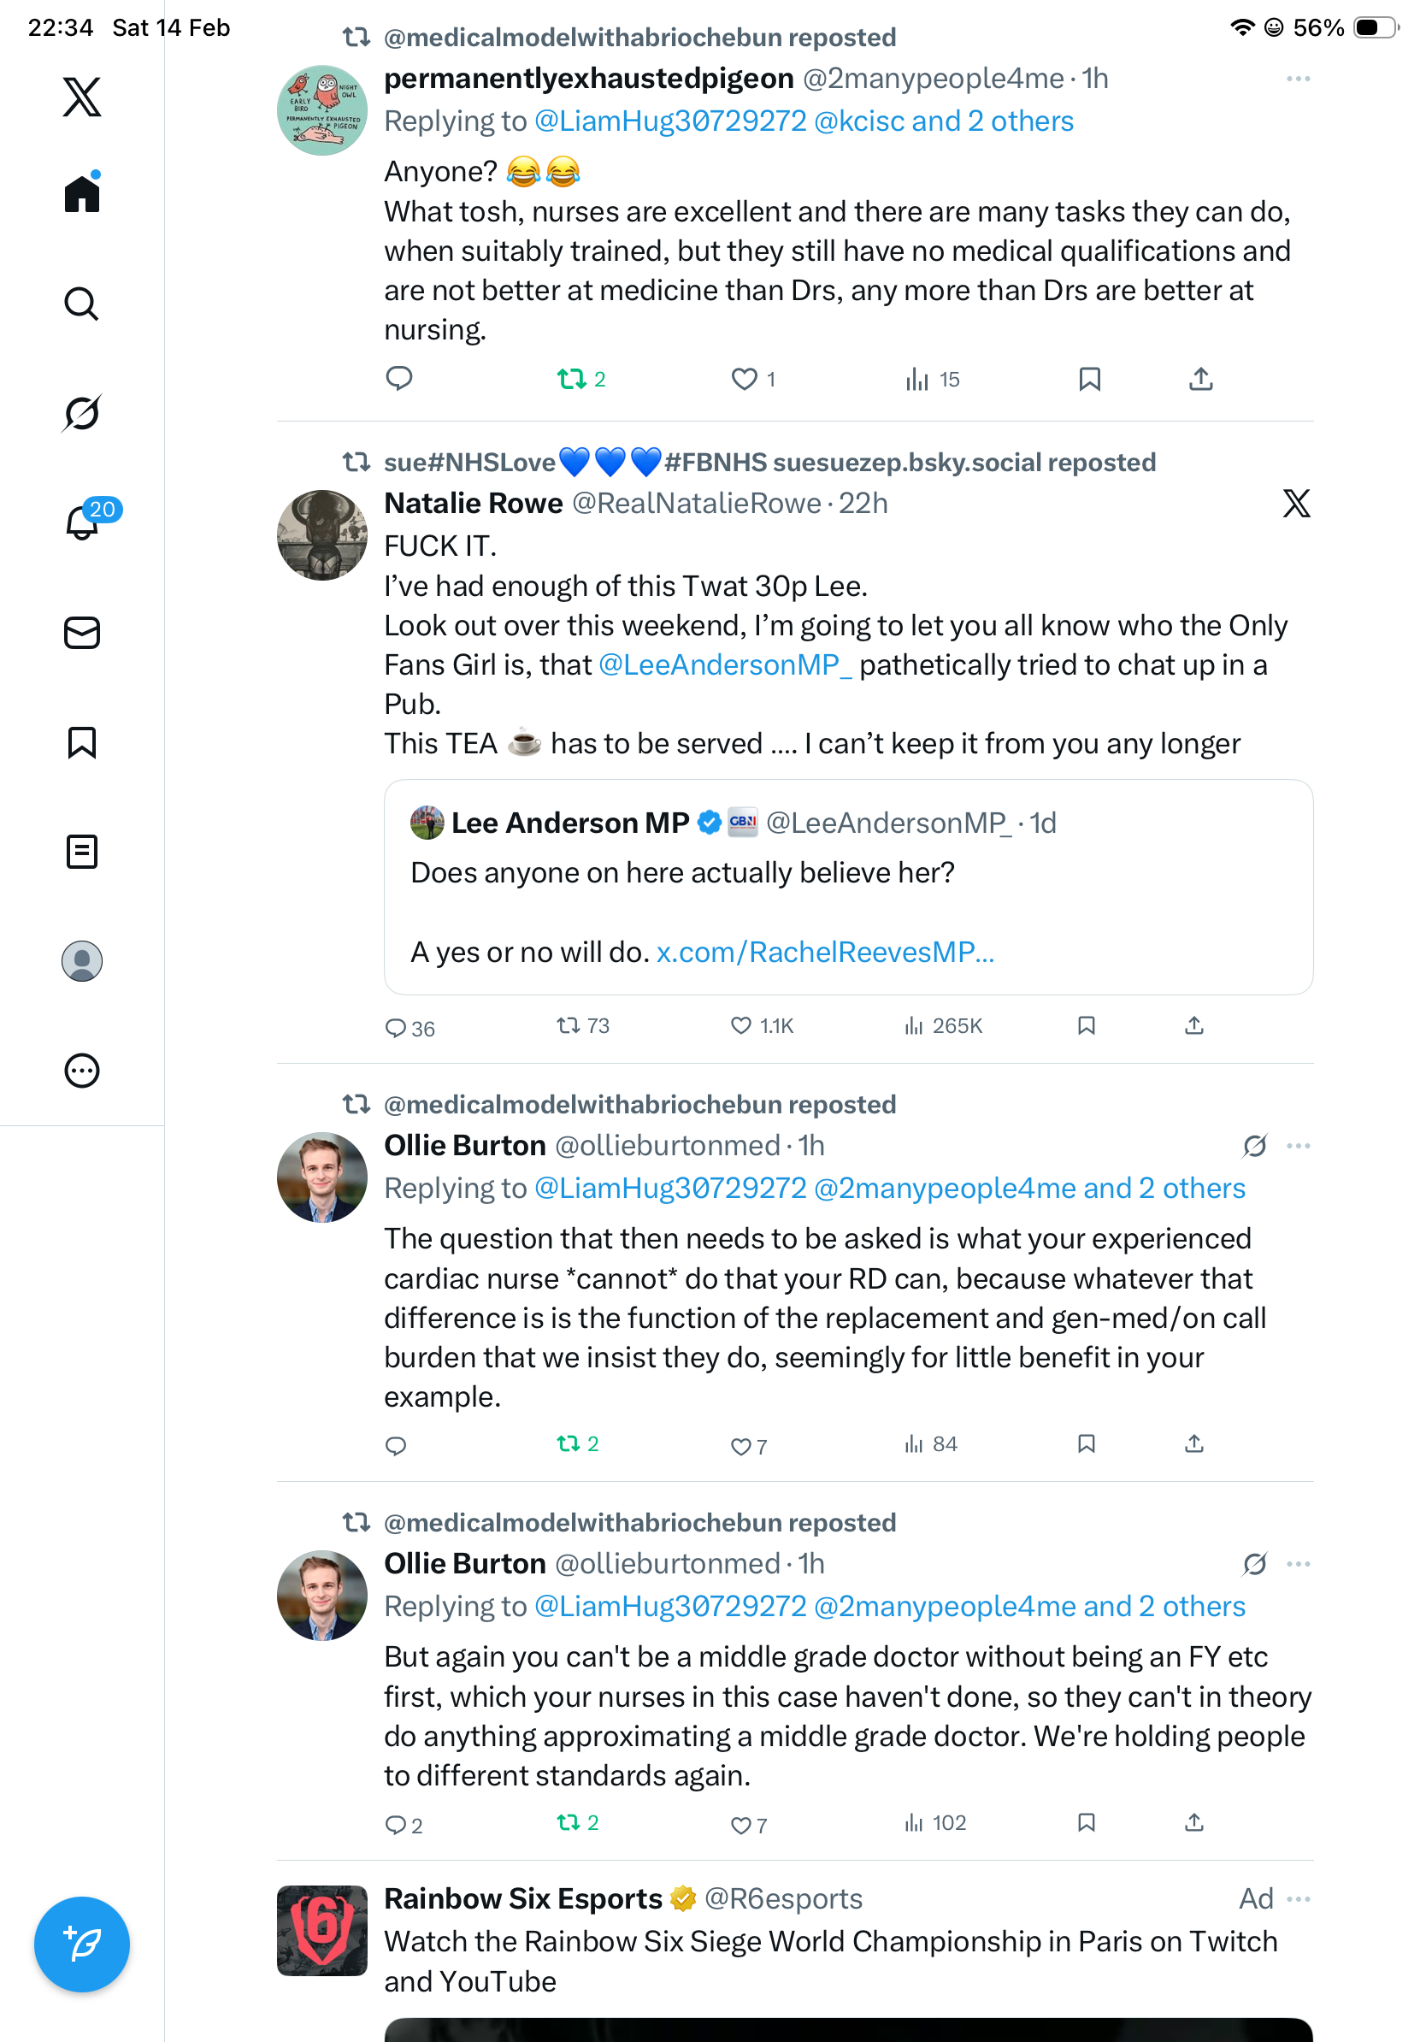
Task: Share Ollie Burton's post with 102 views
Action: click(x=1194, y=1823)
